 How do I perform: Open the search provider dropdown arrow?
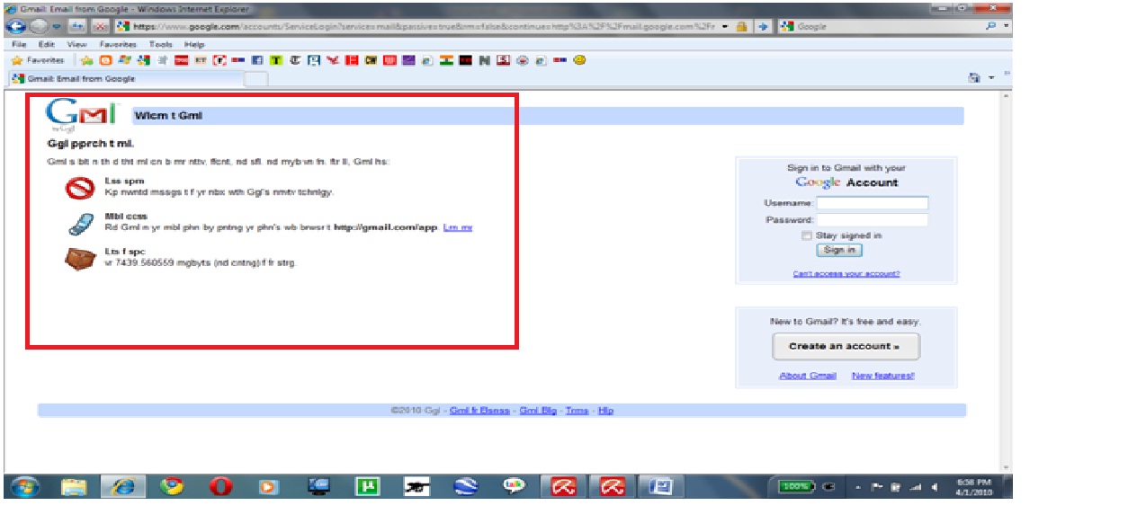coord(1005,27)
